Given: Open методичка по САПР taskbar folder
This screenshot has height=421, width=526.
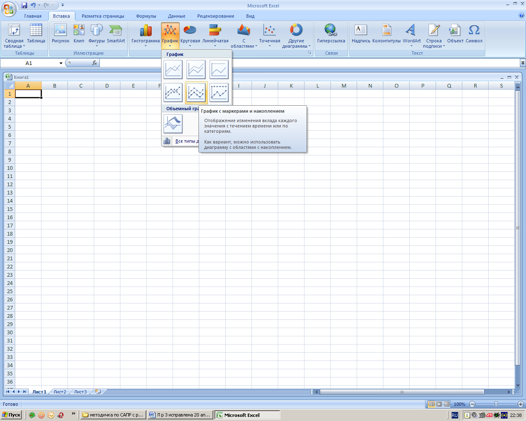Looking at the screenshot, I should 113,415.
